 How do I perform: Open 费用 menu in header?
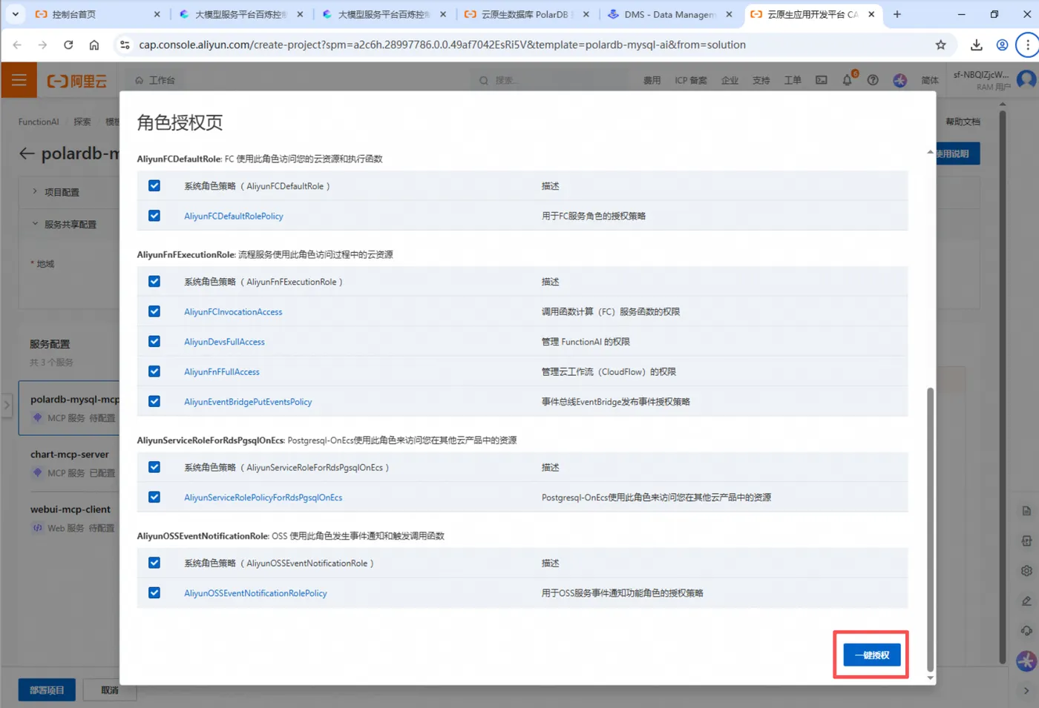tap(652, 80)
